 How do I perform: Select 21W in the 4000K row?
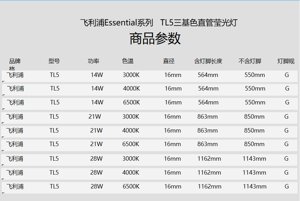tap(97, 130)
